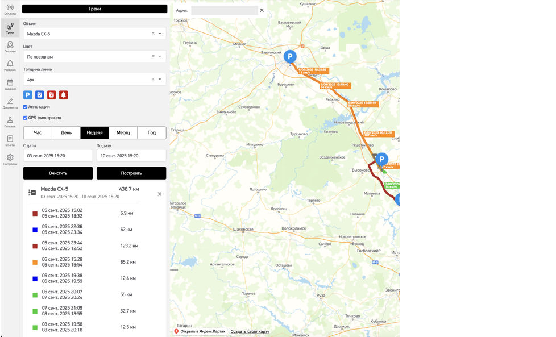This screenshot has height=337, width=556.
Task: Toggle the blue parking P icon button
Action: coord(28,95)
